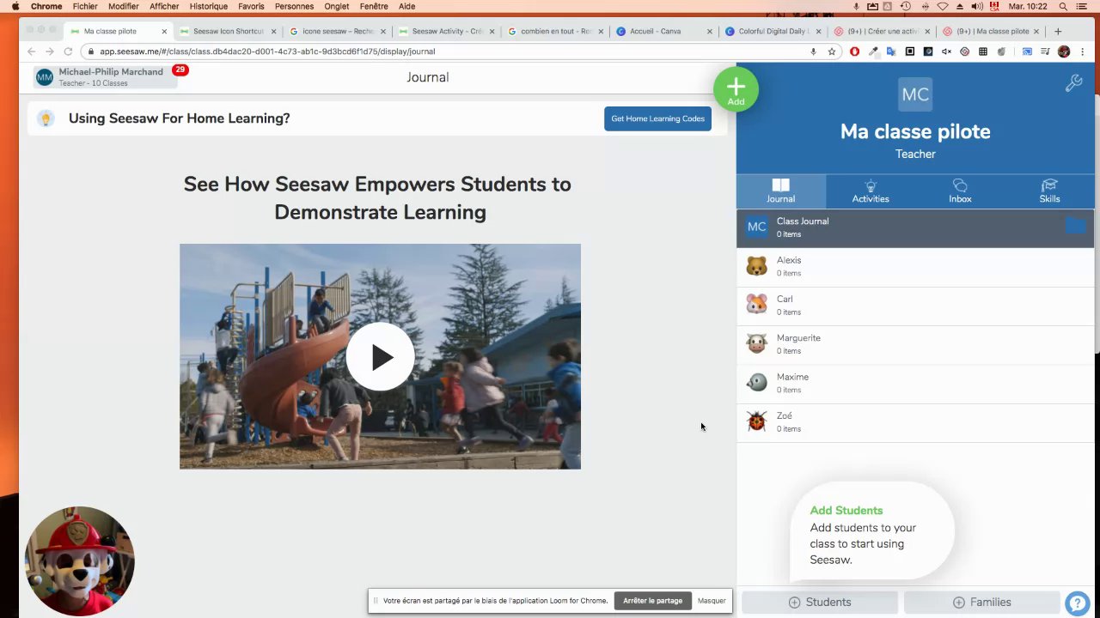Image resolution: width=1100 pixels, height=618 pixels.
Task: Click the lightbulb tip icon
Action: (46, 118)
